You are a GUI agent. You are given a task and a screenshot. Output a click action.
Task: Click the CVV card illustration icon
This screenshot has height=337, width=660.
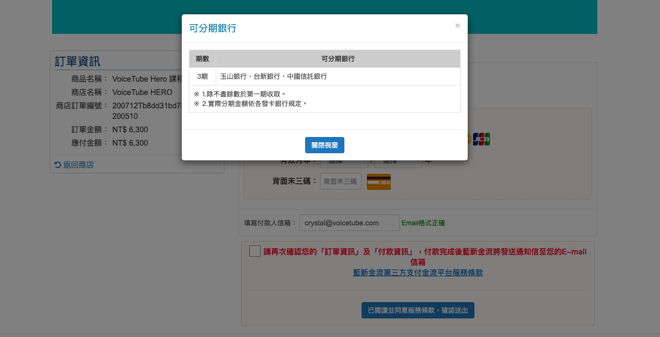378,182
